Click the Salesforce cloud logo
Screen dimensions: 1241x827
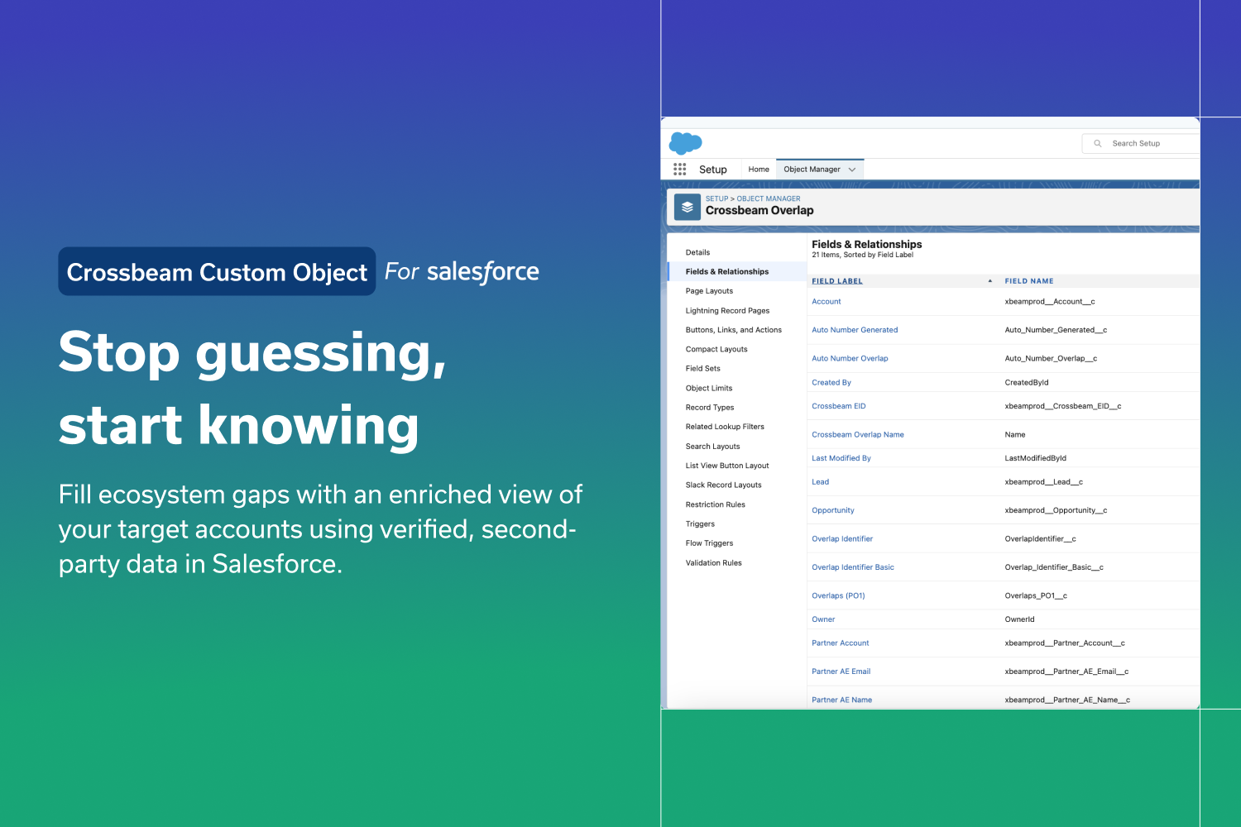[685, 143]
